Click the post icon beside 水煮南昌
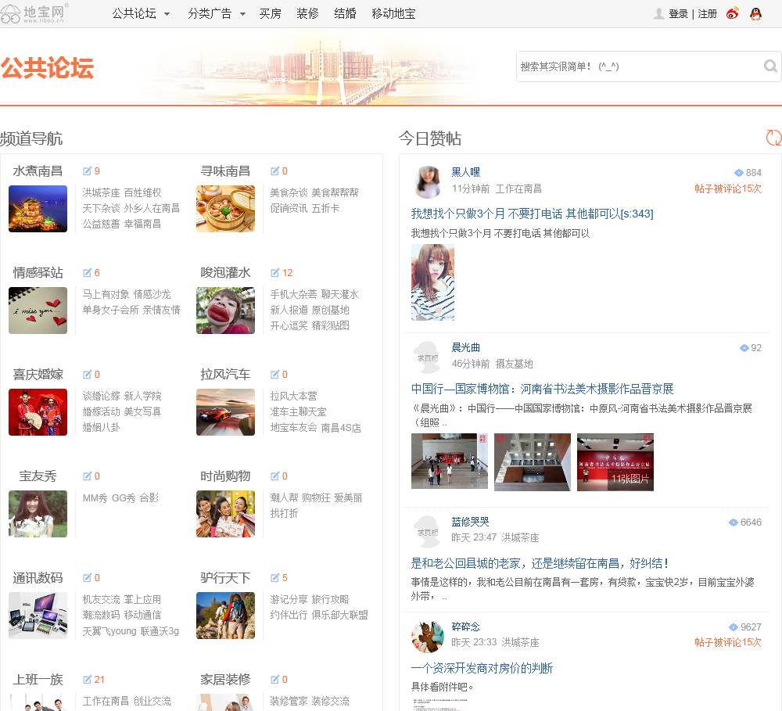782x711 pixels. 88,171
